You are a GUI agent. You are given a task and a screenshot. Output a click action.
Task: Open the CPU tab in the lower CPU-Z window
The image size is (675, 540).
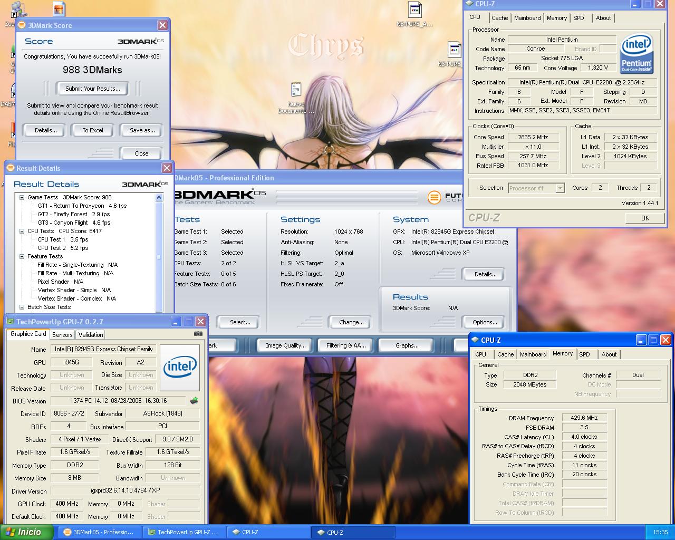tap(480, 354)
